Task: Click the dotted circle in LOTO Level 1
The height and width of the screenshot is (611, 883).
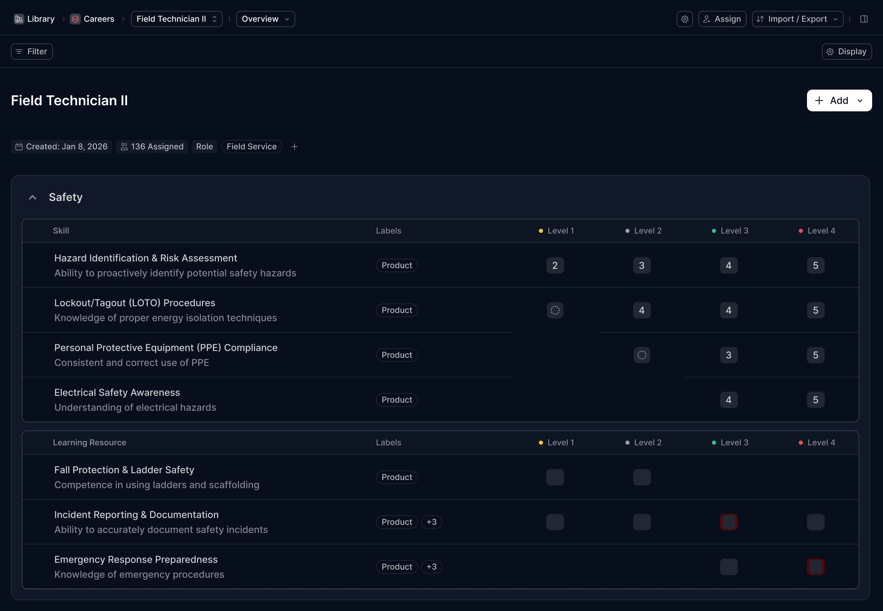Action: pos(555,310)
